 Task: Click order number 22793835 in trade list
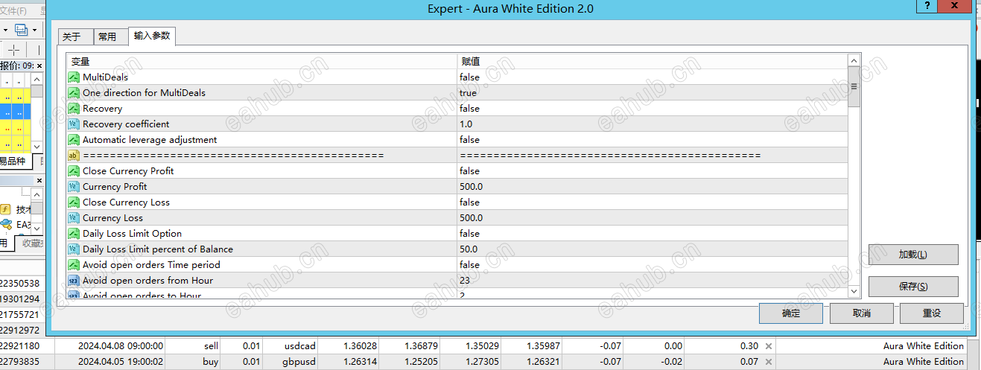click(19, 362)
